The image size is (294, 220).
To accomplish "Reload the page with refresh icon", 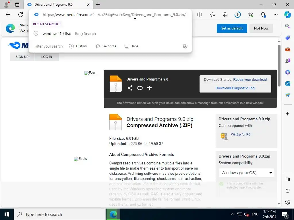I will coord(21,15).
